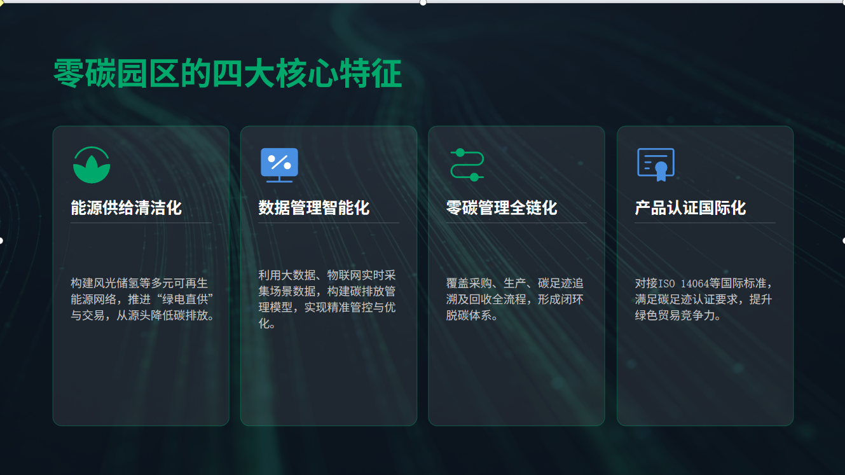The image size is (845, 475).
Task: Click empty lower area of 产品认证国际化 card
Action: tap(704, 382)
